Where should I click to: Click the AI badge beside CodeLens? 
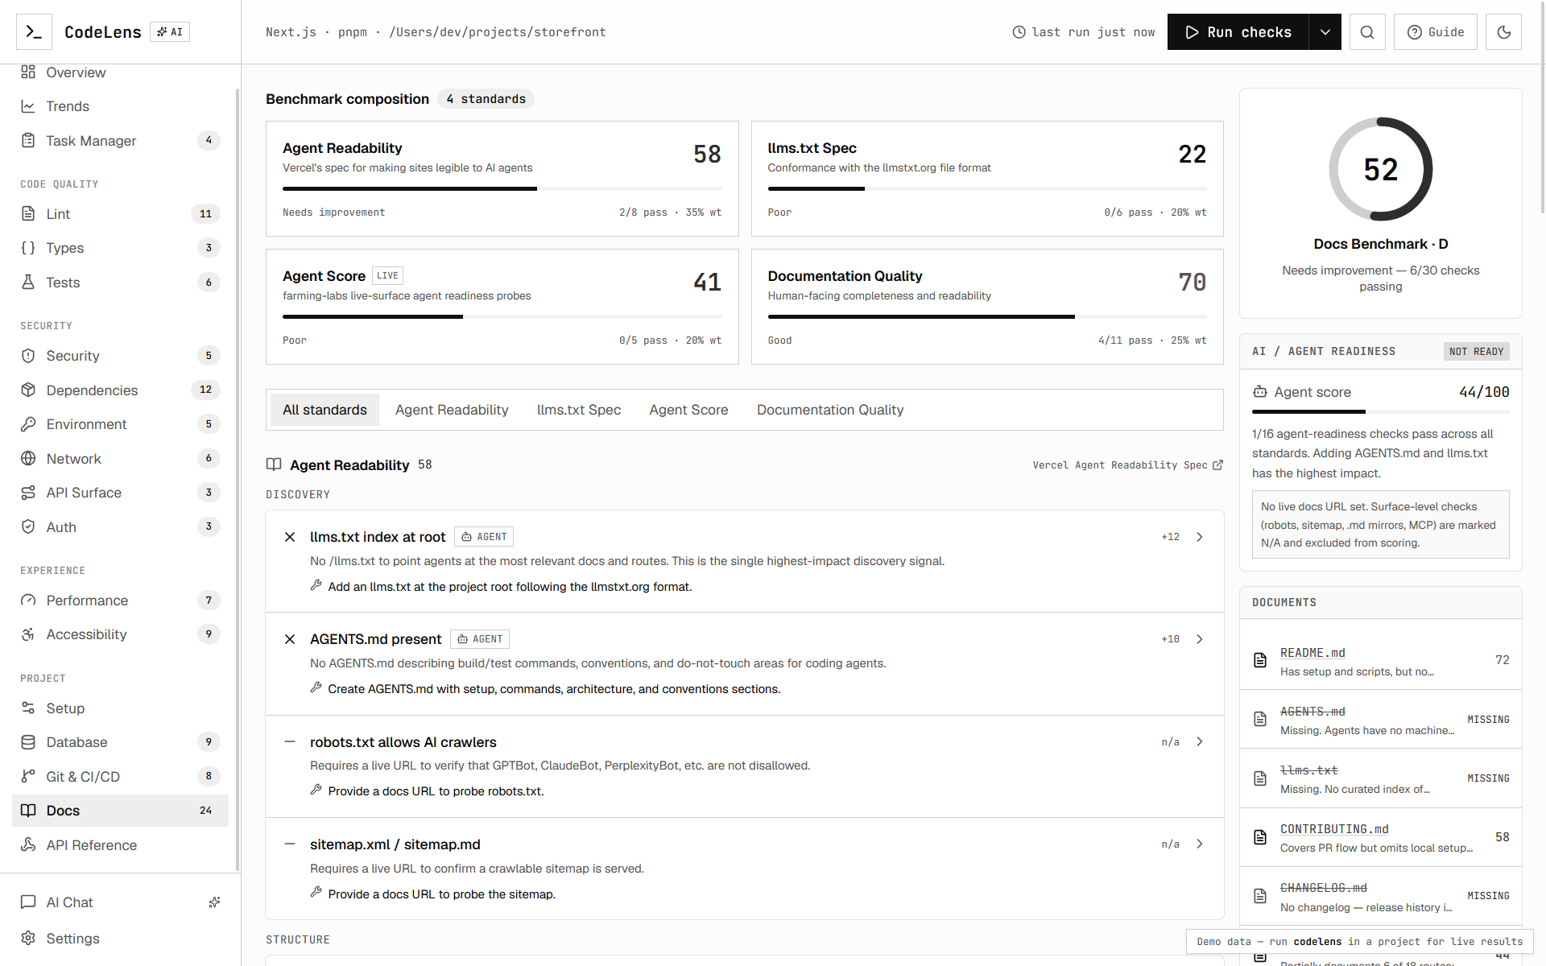170,32
